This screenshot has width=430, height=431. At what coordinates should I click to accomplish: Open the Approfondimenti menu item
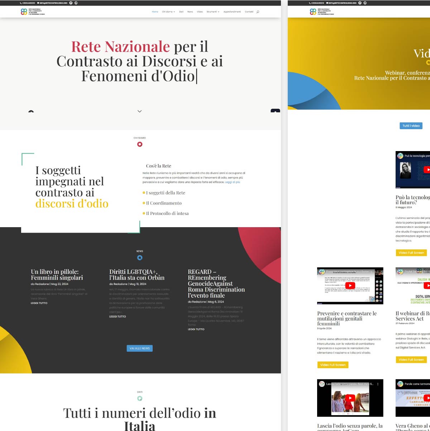(x=232, y=12)
